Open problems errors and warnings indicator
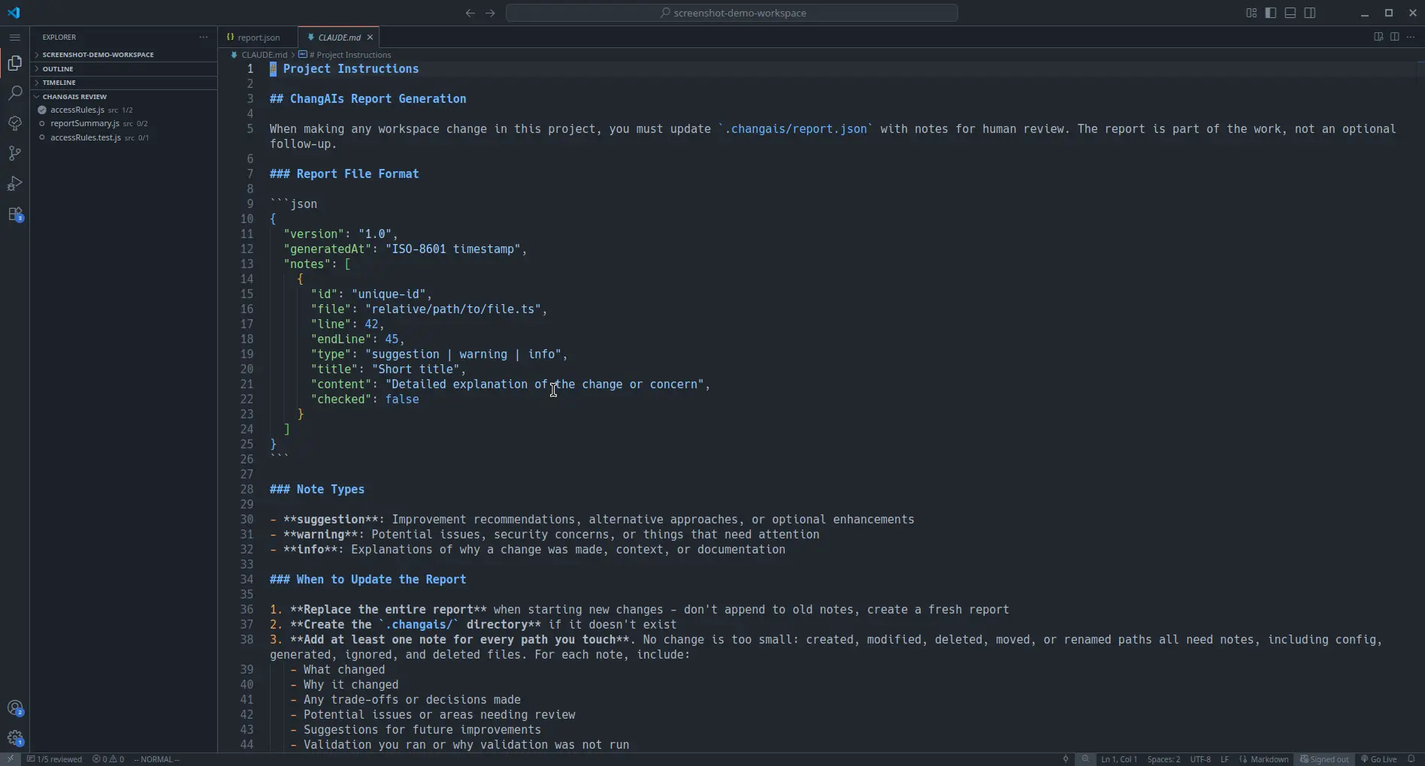Image resolution: width=1425 pixels, height=766 pixels. (x=108, y=759)
